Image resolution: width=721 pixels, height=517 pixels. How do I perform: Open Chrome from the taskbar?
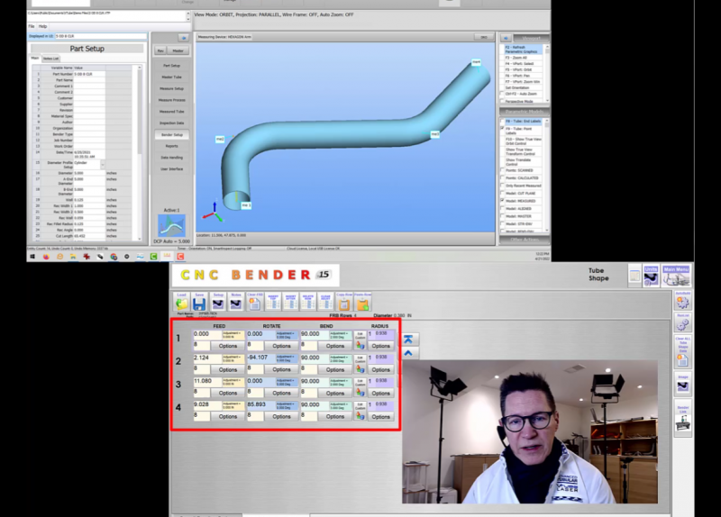point(114,257)
